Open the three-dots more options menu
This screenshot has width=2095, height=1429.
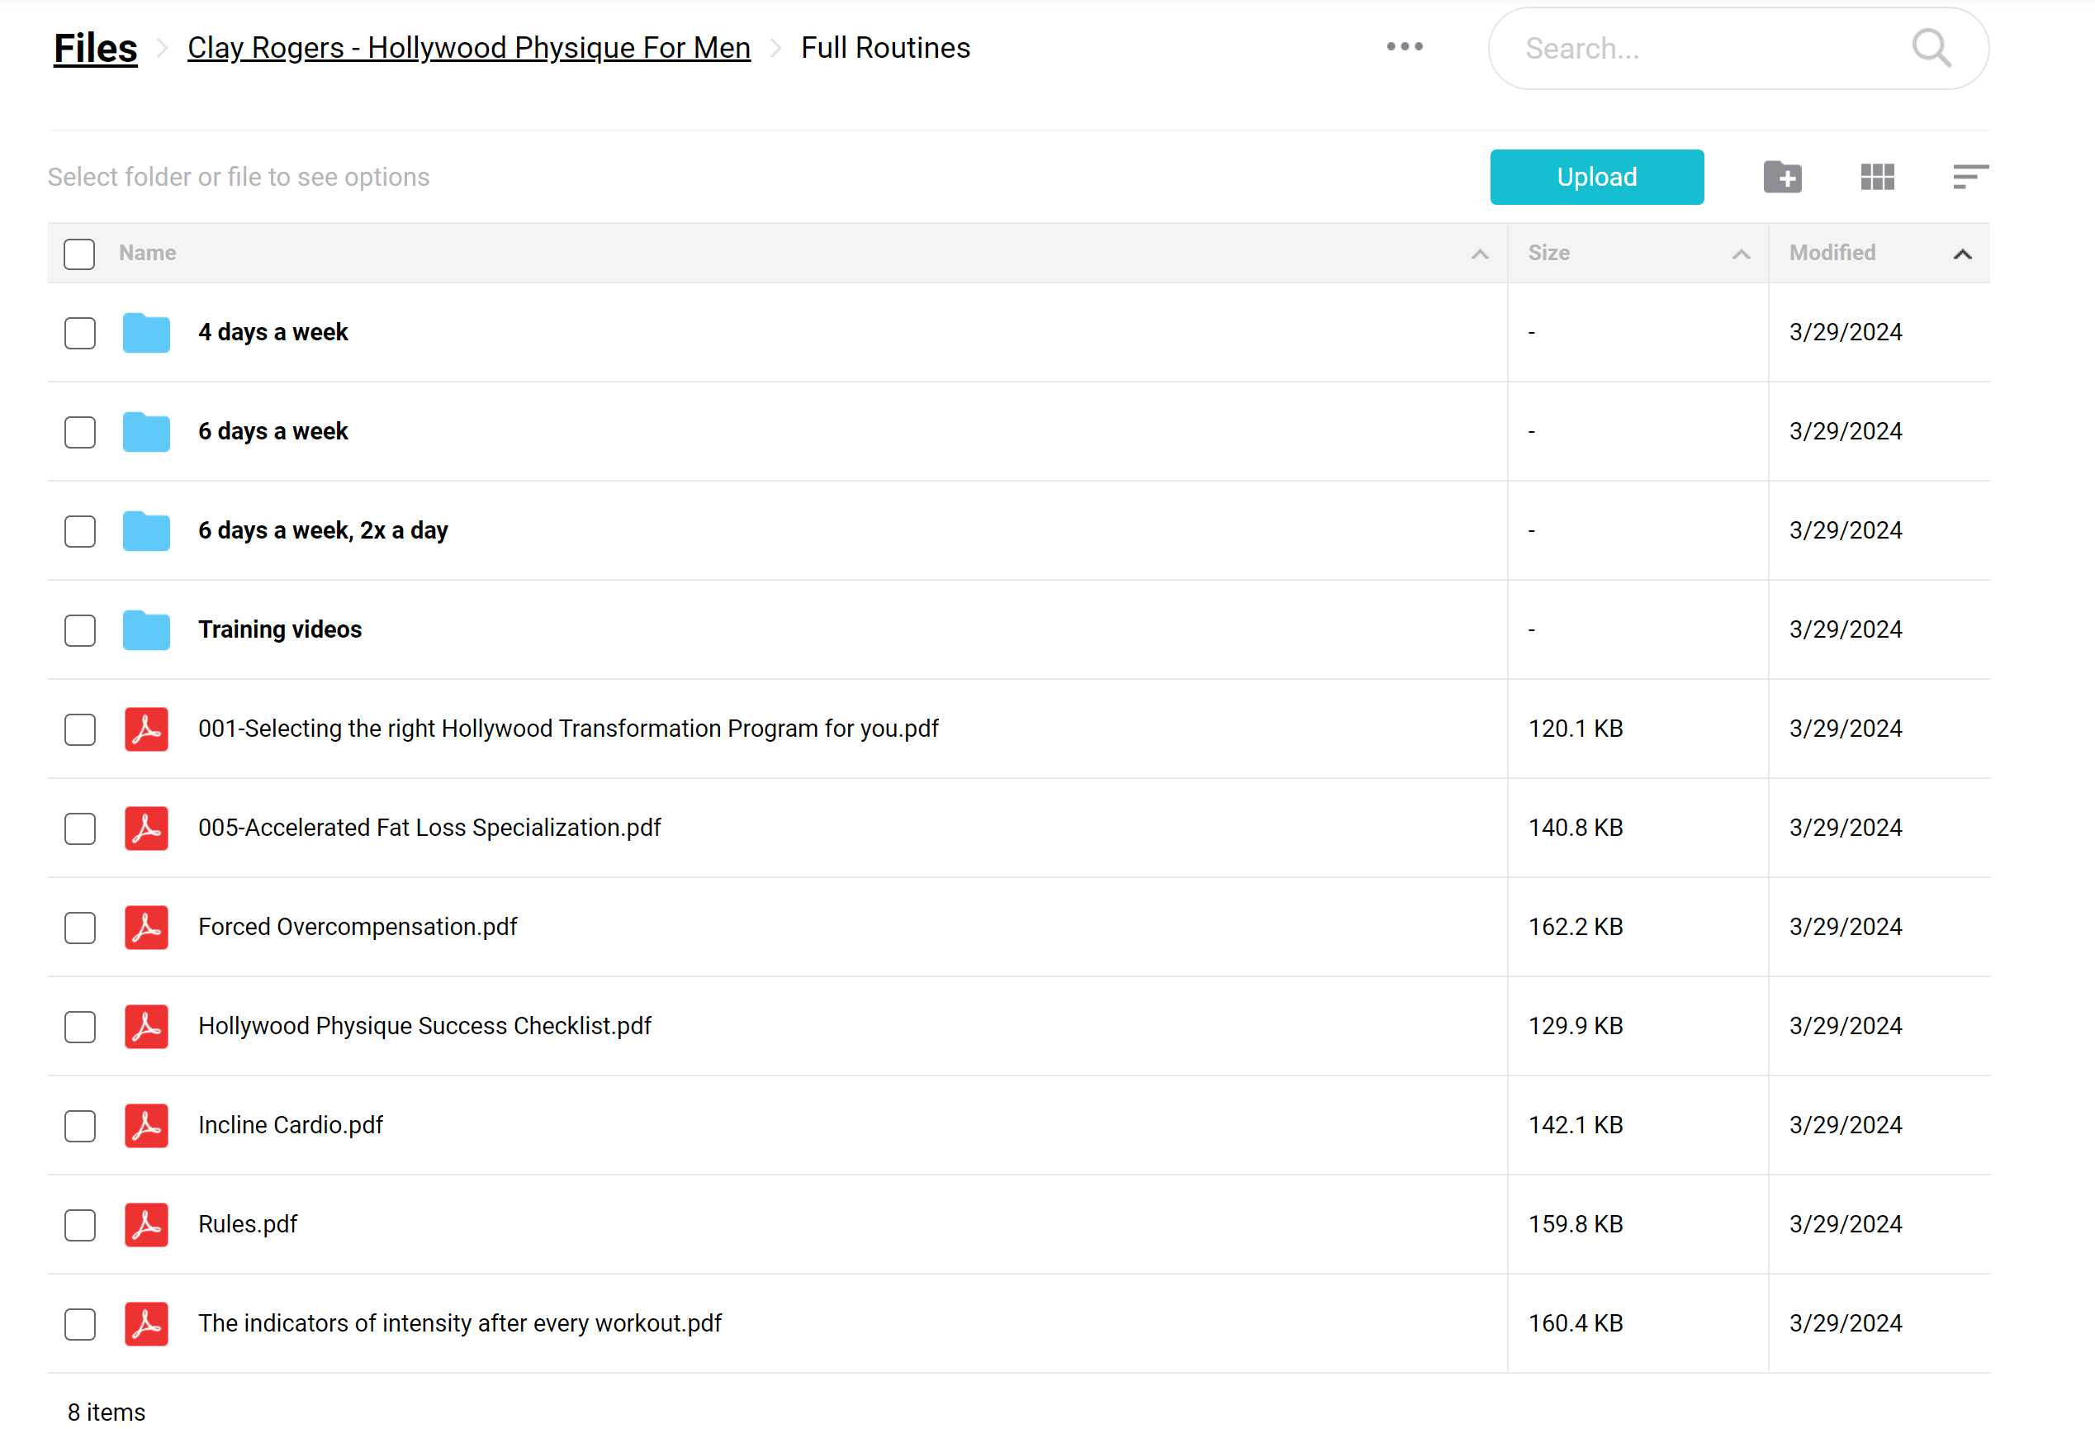[x=1405, y=47]
